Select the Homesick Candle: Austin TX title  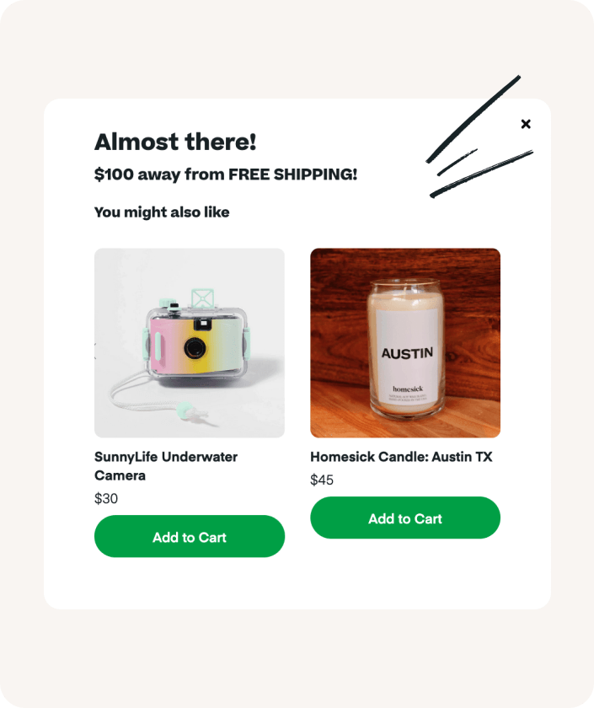click(401, 457)
